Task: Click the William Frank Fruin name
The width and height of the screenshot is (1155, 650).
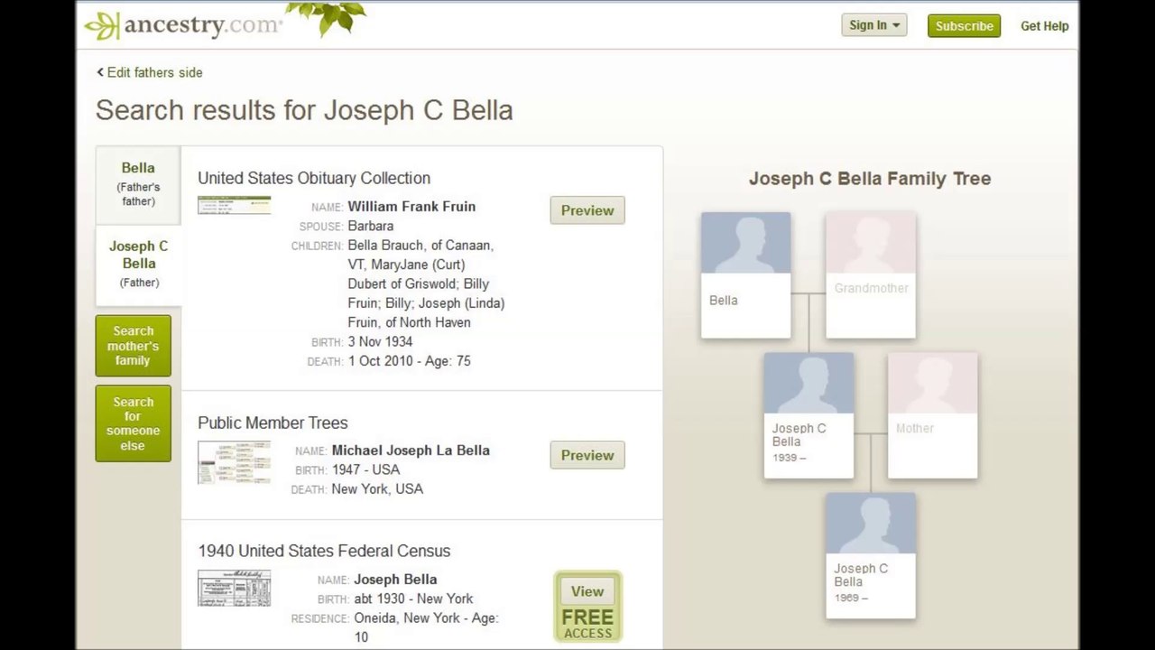Action: (411, 206)
